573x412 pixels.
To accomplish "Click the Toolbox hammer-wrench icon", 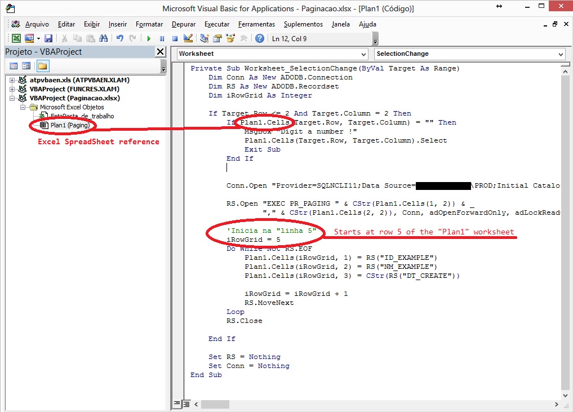I will [x=244, y=38].
